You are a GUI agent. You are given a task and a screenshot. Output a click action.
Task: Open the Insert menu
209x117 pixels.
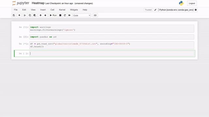click(43, 10)
